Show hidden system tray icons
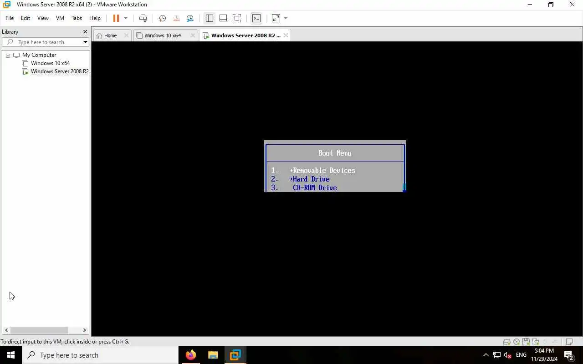 (x=486, y=355)
